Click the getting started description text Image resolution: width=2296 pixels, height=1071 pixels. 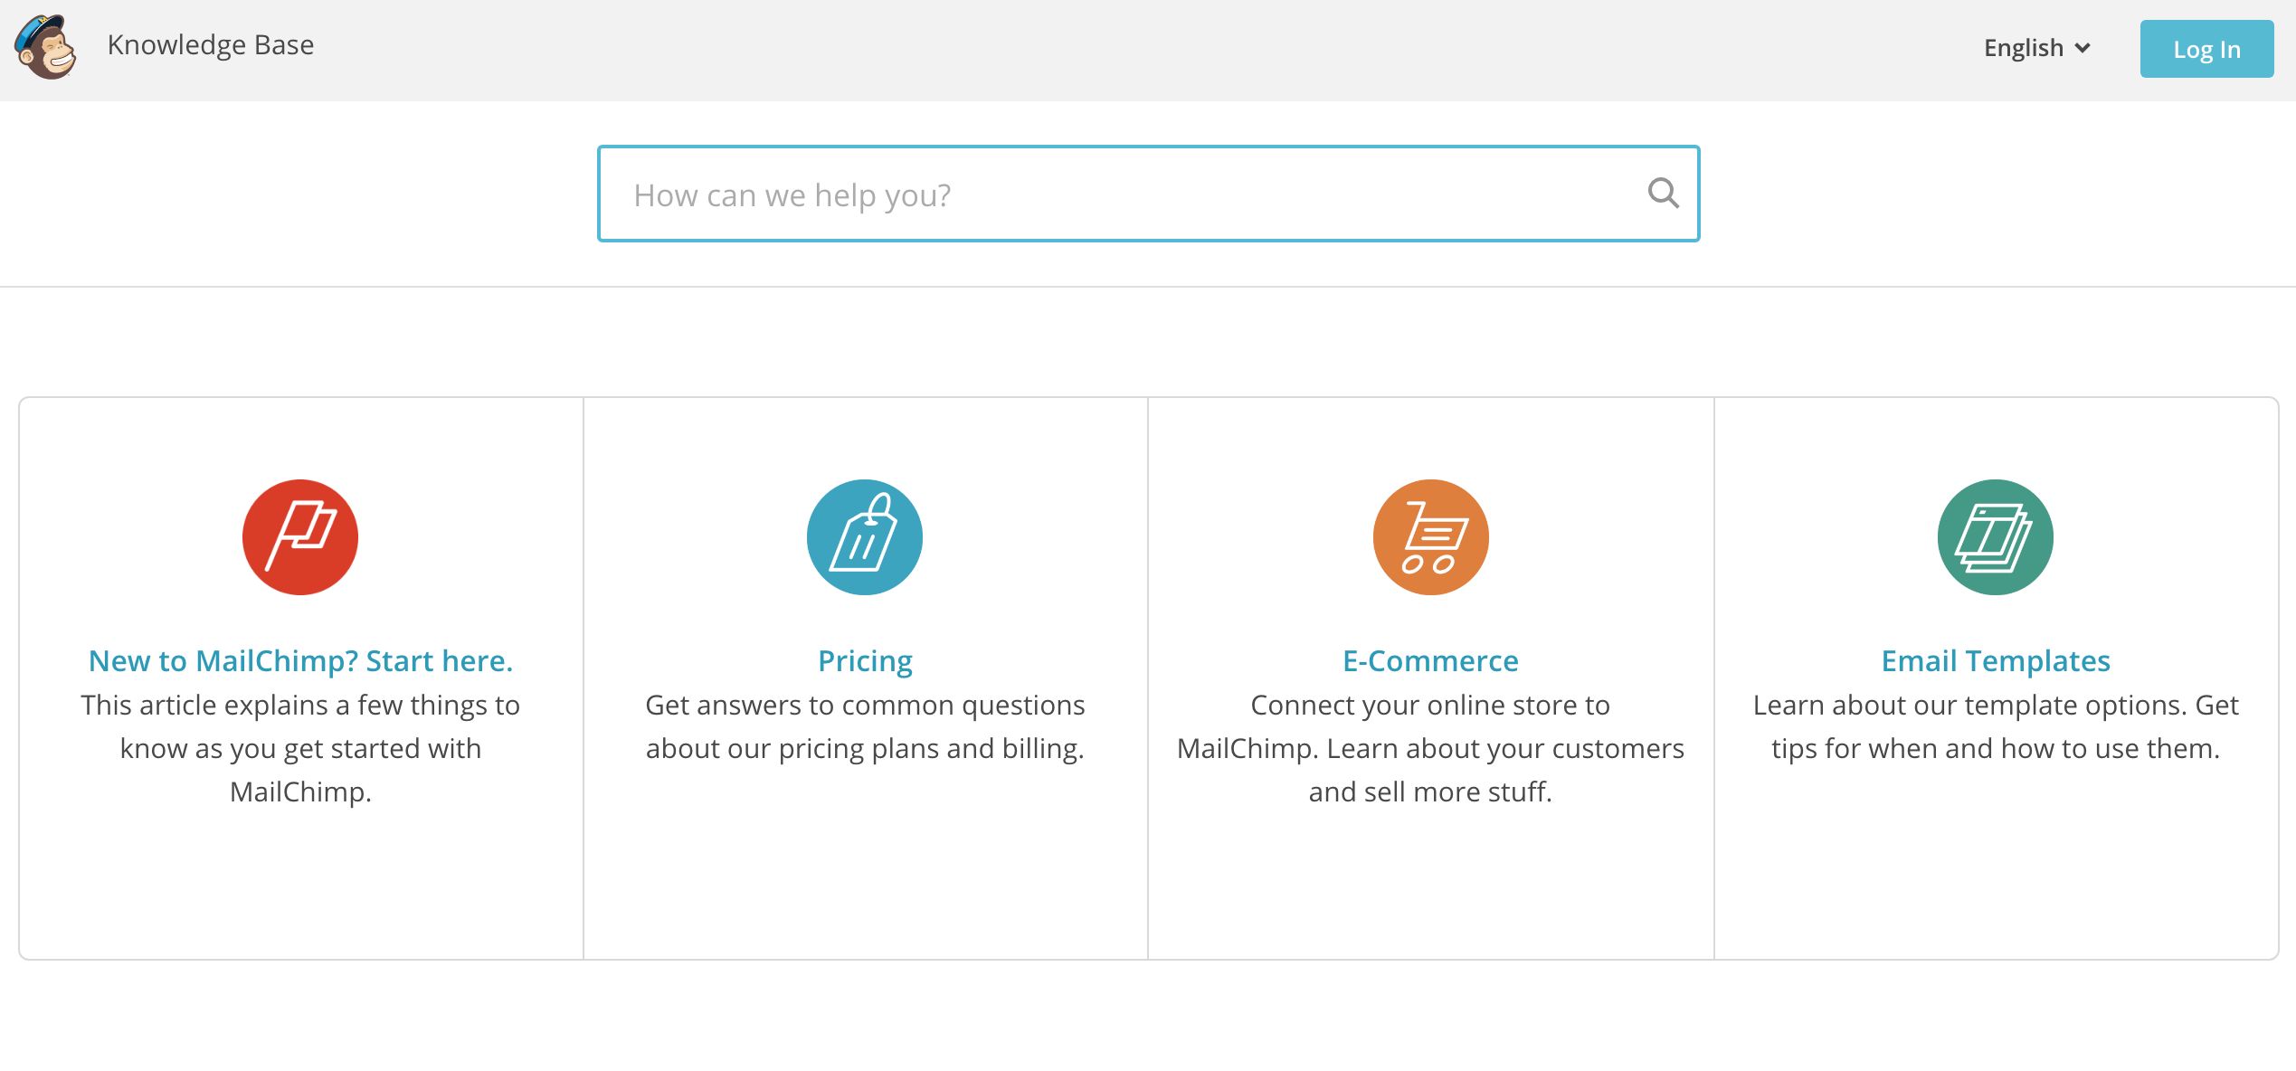point(300,748)
